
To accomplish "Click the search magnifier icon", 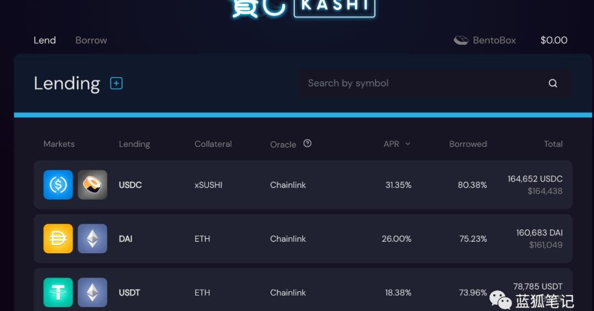I will (x=553, y=84).
